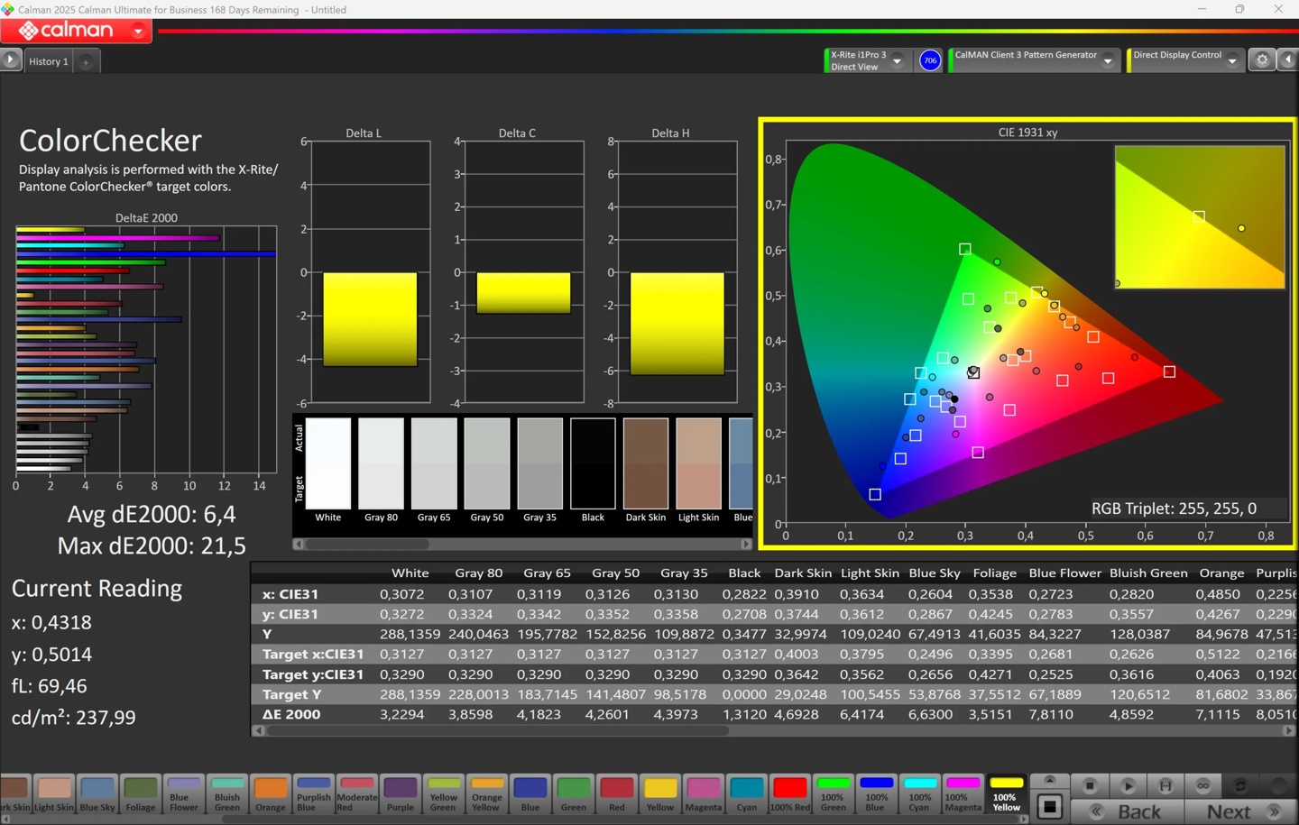Expand the Calman menu dropdown arrow
The height and width of the screenshot is (825, 1299).
click(138, 32)
